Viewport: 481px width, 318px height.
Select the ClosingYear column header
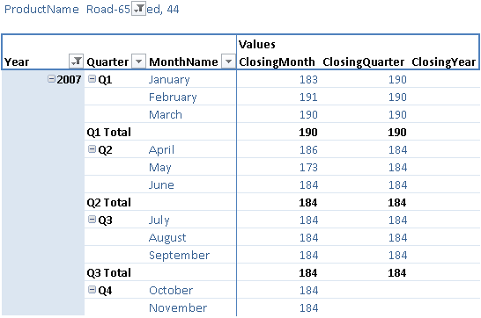click(x=444, y=61)
